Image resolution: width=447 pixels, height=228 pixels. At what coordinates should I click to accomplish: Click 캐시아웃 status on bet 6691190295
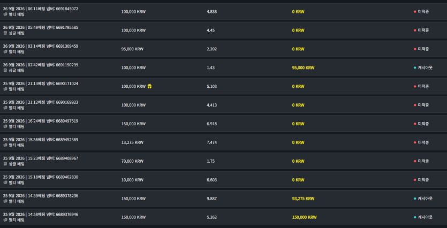coord(425,68)
